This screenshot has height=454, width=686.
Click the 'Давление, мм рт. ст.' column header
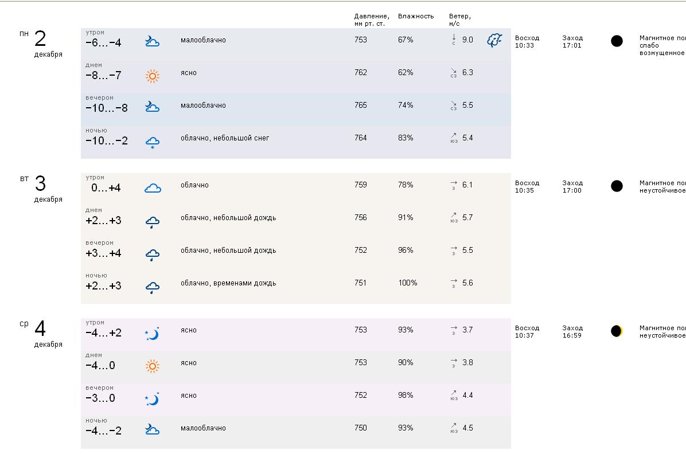[371, 19]
